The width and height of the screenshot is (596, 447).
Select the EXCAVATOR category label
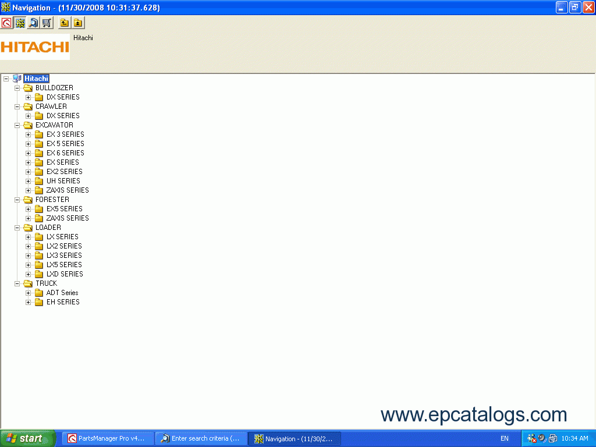point(54,125)
